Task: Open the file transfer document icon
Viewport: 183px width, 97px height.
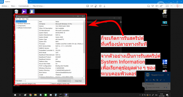Action: (96, 6)
